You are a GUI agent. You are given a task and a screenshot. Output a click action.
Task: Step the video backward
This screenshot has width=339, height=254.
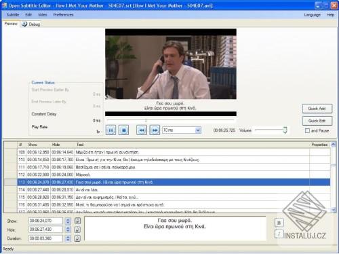142,130
